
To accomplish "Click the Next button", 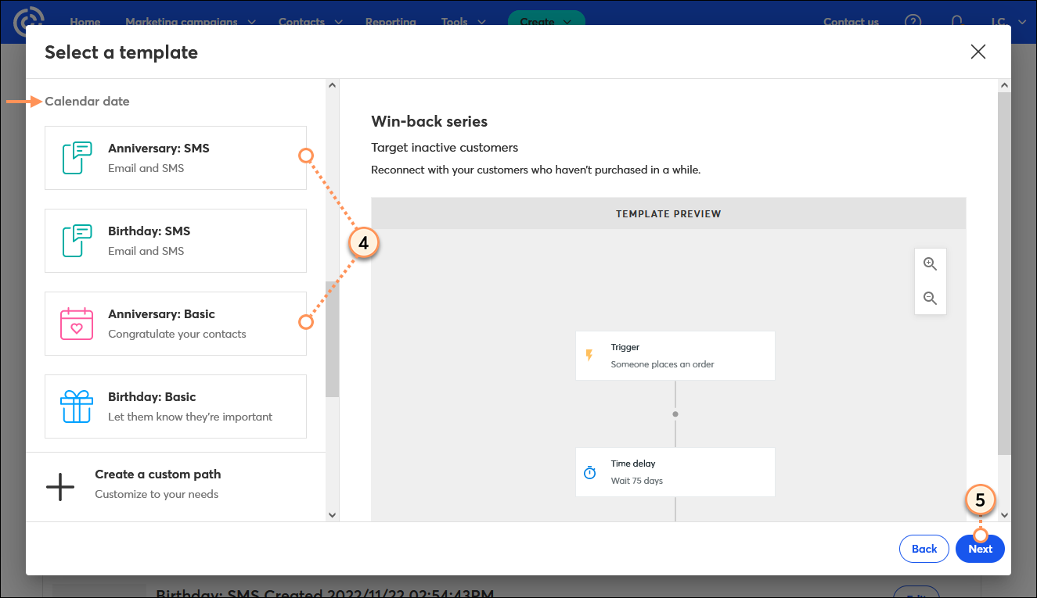I will click(x=980, y=549).
